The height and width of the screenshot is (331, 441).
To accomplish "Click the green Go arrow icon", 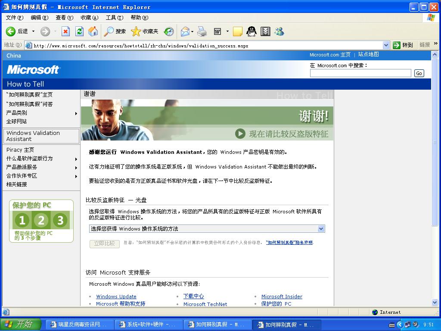I will 397,45.
